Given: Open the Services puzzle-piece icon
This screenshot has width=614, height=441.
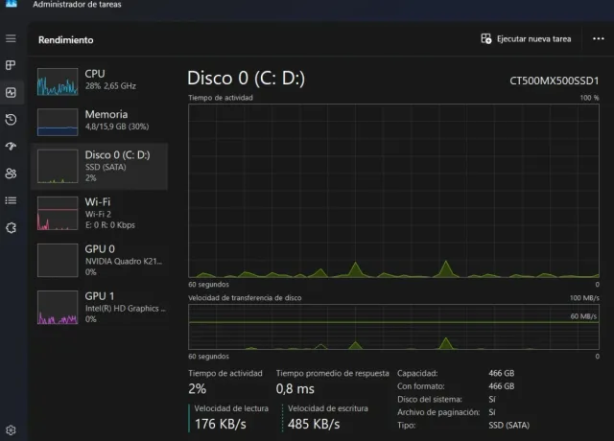Looking at the screenshot, I should click(x=12, y=226).
